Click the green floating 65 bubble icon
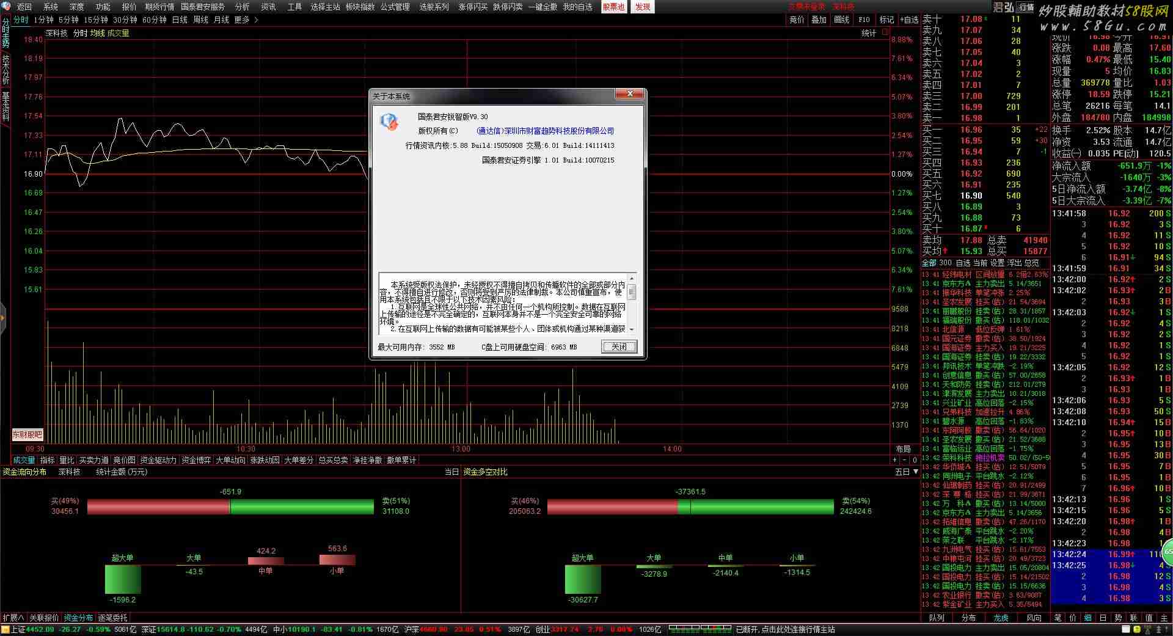The image size is (1173, 636). click(1168, 551)
